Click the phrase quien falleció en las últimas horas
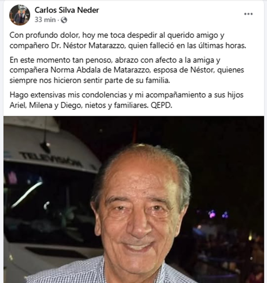This screenshot has width=267, height=283. (x=187, y=45)
